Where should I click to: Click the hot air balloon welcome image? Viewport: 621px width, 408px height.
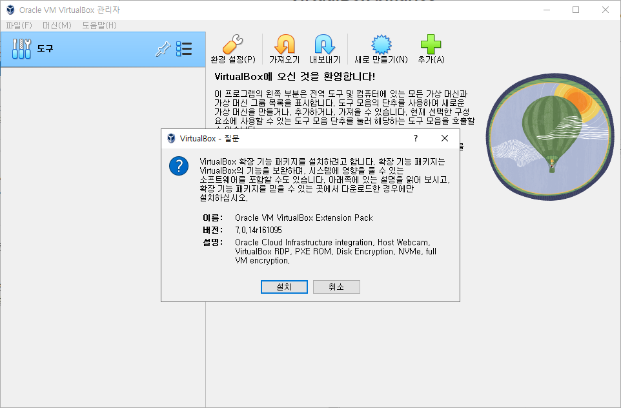(550, 137)
